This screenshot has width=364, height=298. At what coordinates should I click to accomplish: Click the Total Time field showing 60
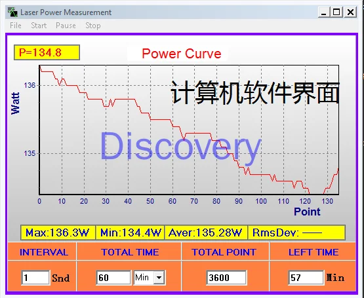(113, 278)
